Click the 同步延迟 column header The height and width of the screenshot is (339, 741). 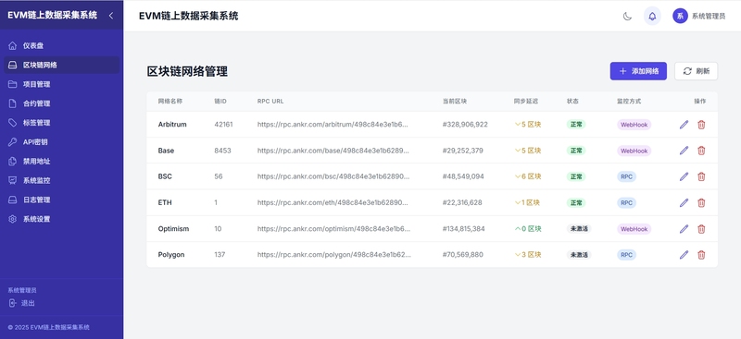(x=525, y=102)
